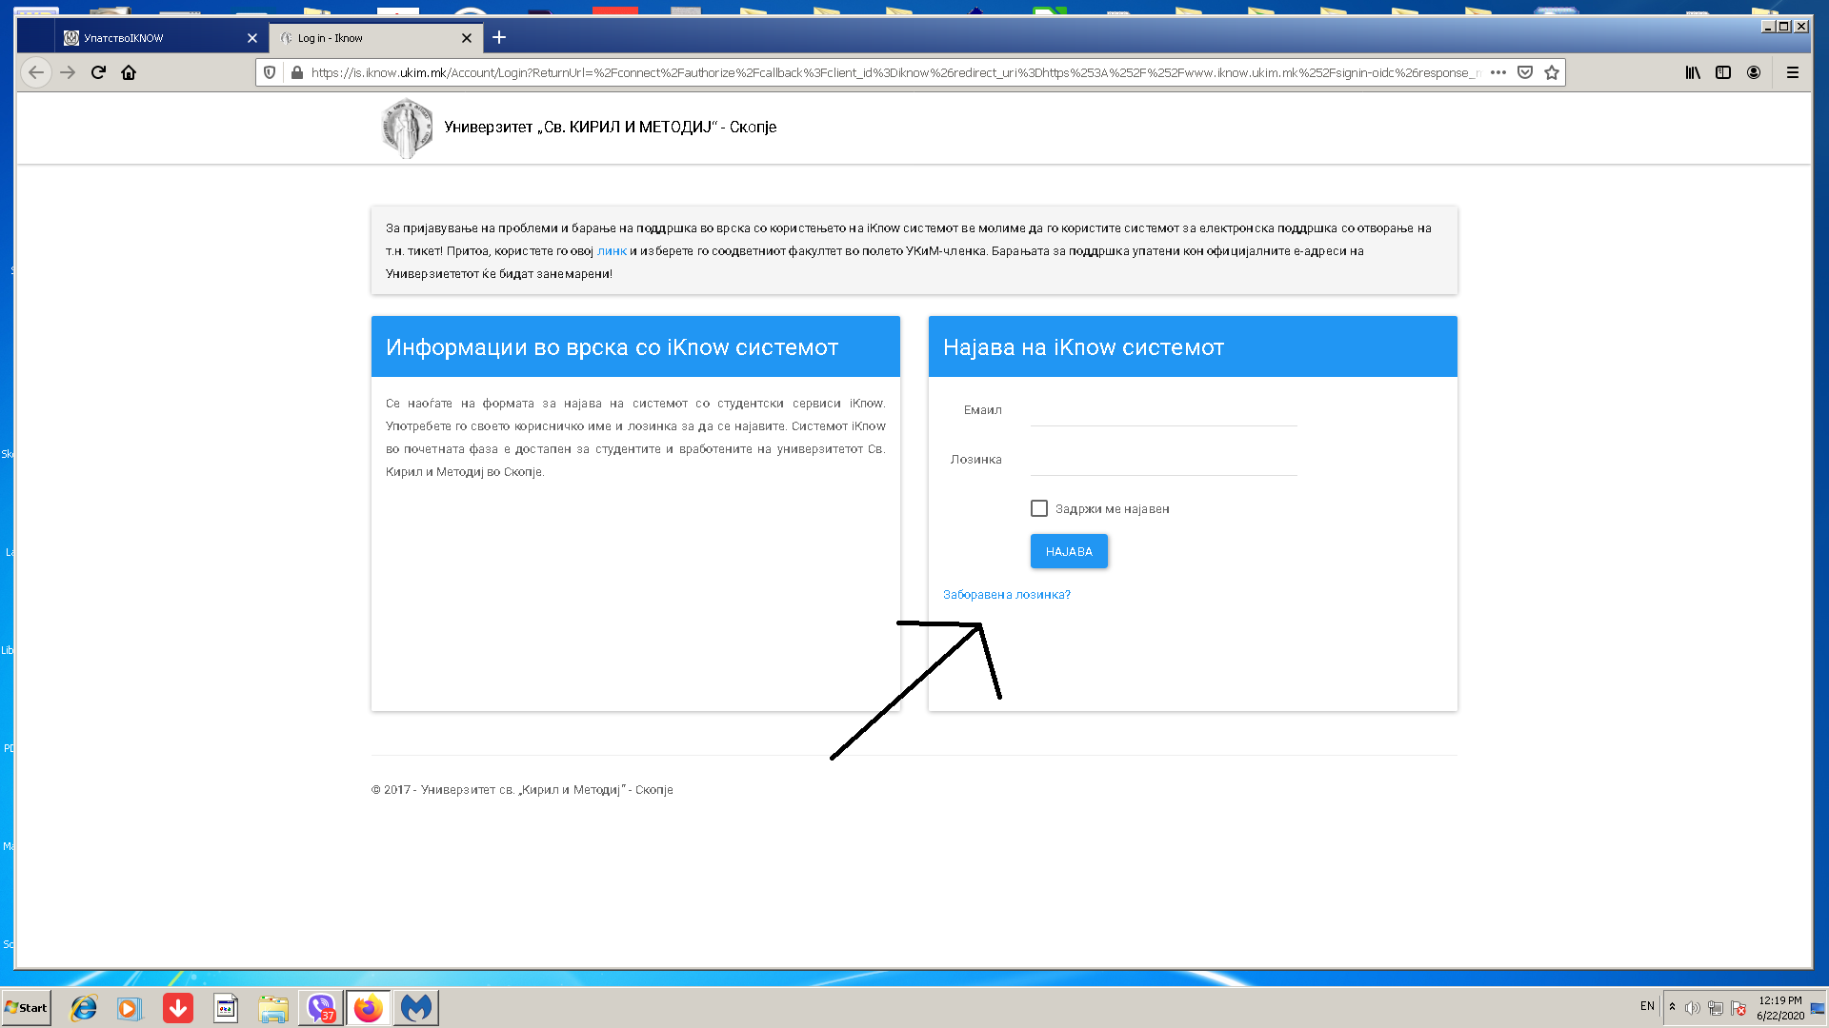Bookmark this page with the star

tap(1552, 72)
